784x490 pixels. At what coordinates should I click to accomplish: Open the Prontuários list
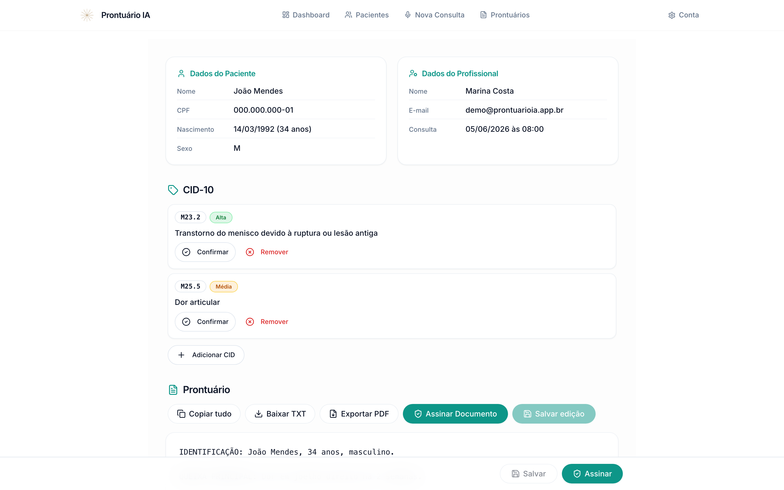coord(505,15)
